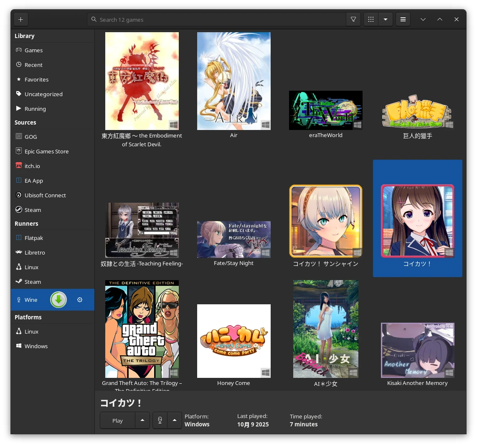Select the itch.io source
477x446 pixels.
32,166
